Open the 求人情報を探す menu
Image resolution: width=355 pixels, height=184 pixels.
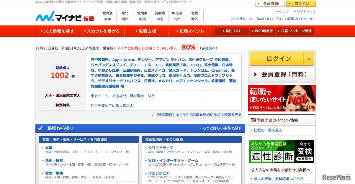(58, 31)
